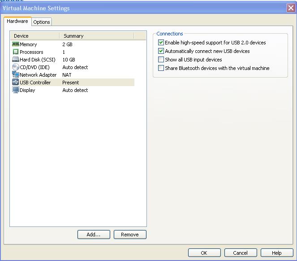Click the Present USB summary
The width and height of the screenshot is (297, 261).
tap(71, 83)
